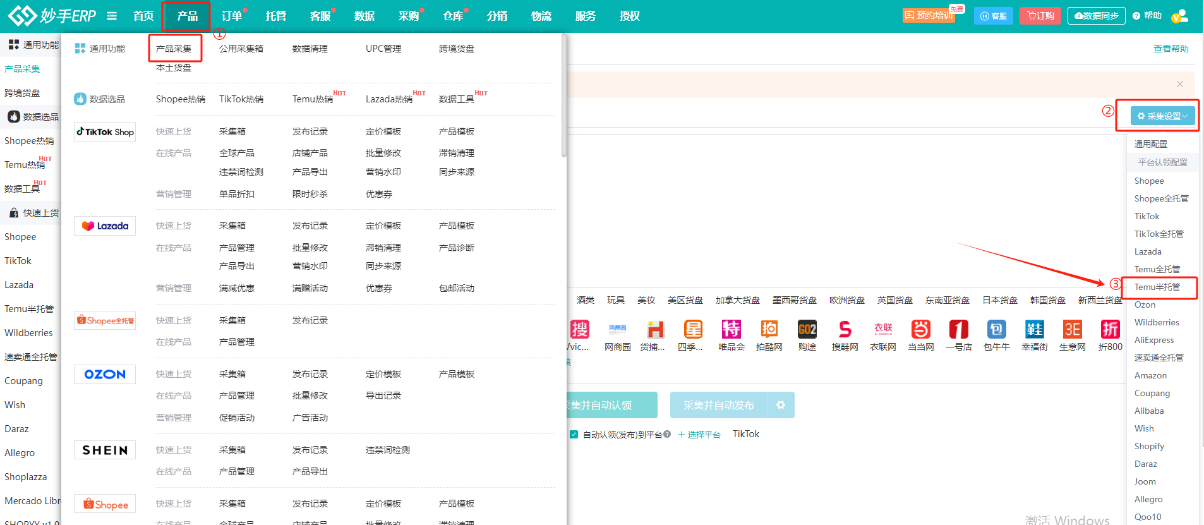1204x525 pixels.
Task: Click the 采集并自动发布 button
Action: [718, 405]
